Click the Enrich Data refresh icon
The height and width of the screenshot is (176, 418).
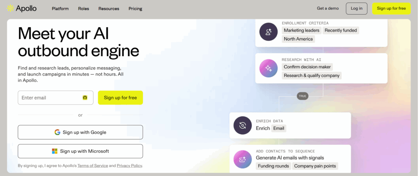[242, 125]
